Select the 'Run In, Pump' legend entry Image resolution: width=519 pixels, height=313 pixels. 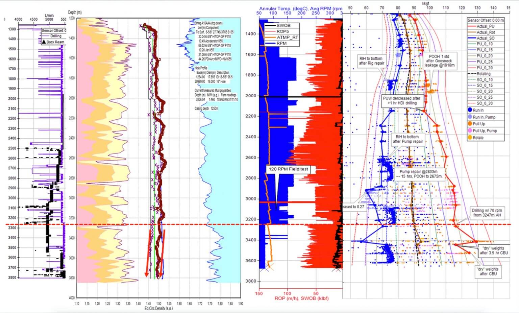tap(481, 117)
